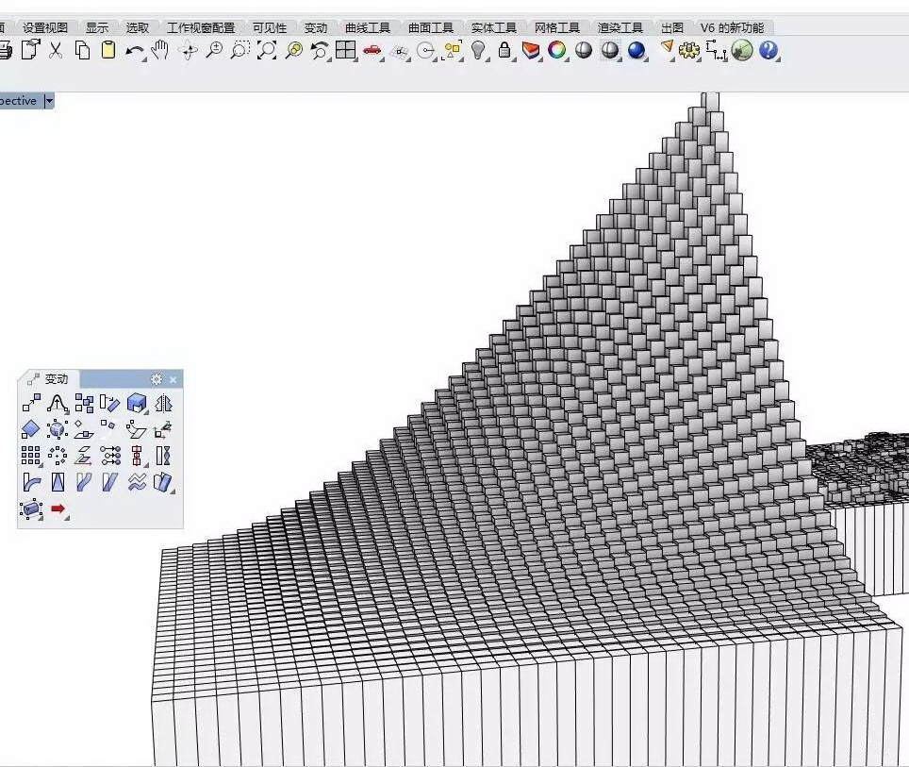This screenshot has height=767, width=909.
Task: Click the color wheel properties icon
Action: [x=557, y=50]
